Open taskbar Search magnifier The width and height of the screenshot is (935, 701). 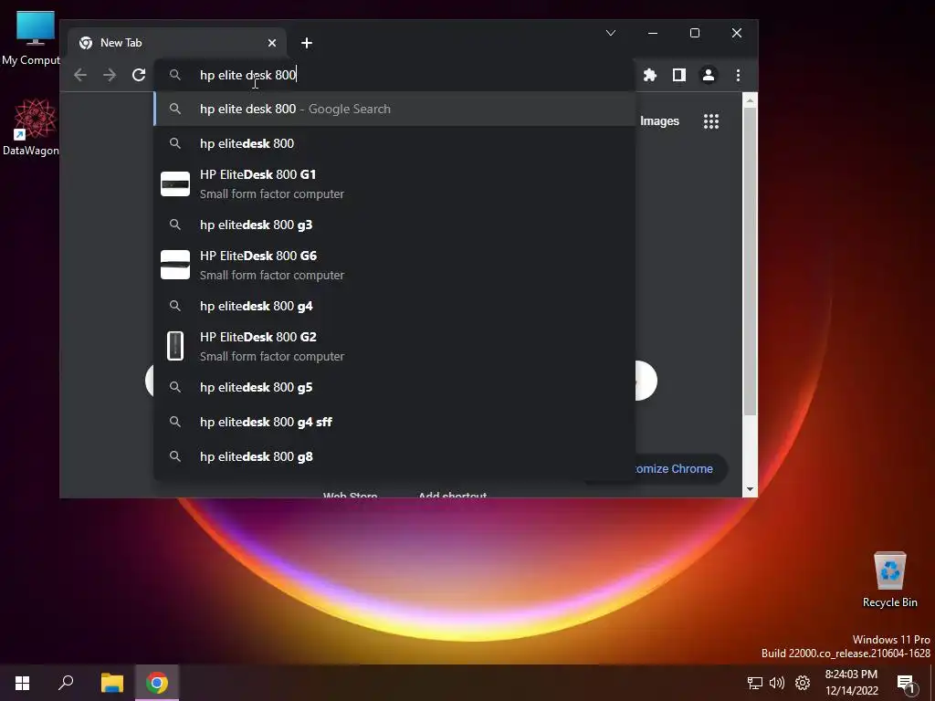point(66,683)
